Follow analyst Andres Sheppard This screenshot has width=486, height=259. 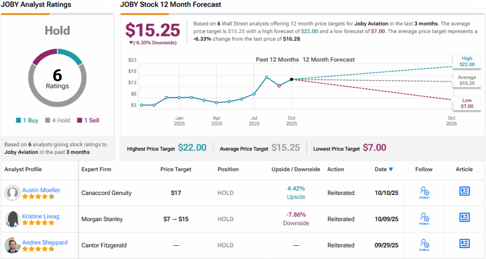[x=424, y=244]
